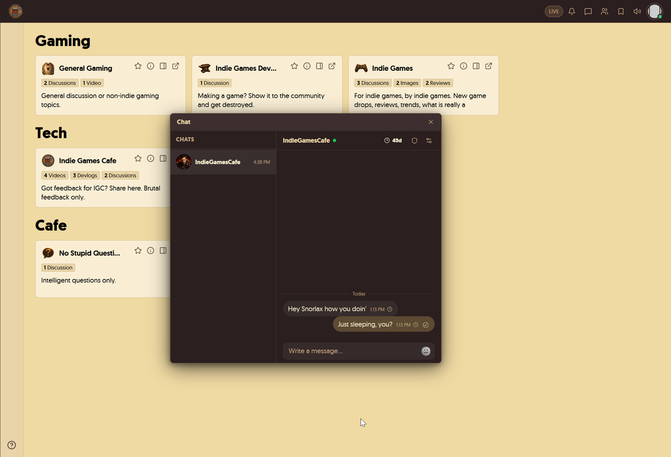Click the CHATS header label
This screenshot has width=671, height=457.
[185, 139]
